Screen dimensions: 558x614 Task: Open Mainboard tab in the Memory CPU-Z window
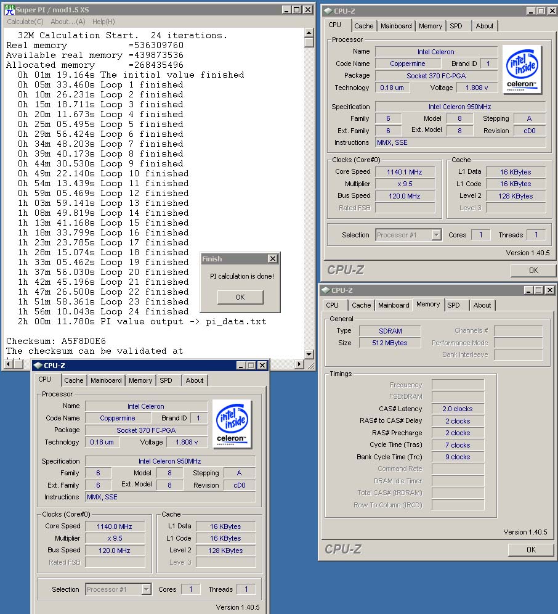click(x=394, y=305)
